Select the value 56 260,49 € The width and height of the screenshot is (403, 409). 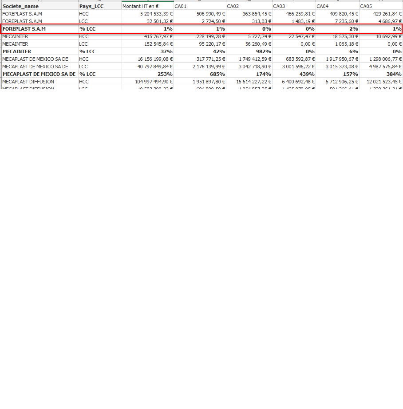249,44
